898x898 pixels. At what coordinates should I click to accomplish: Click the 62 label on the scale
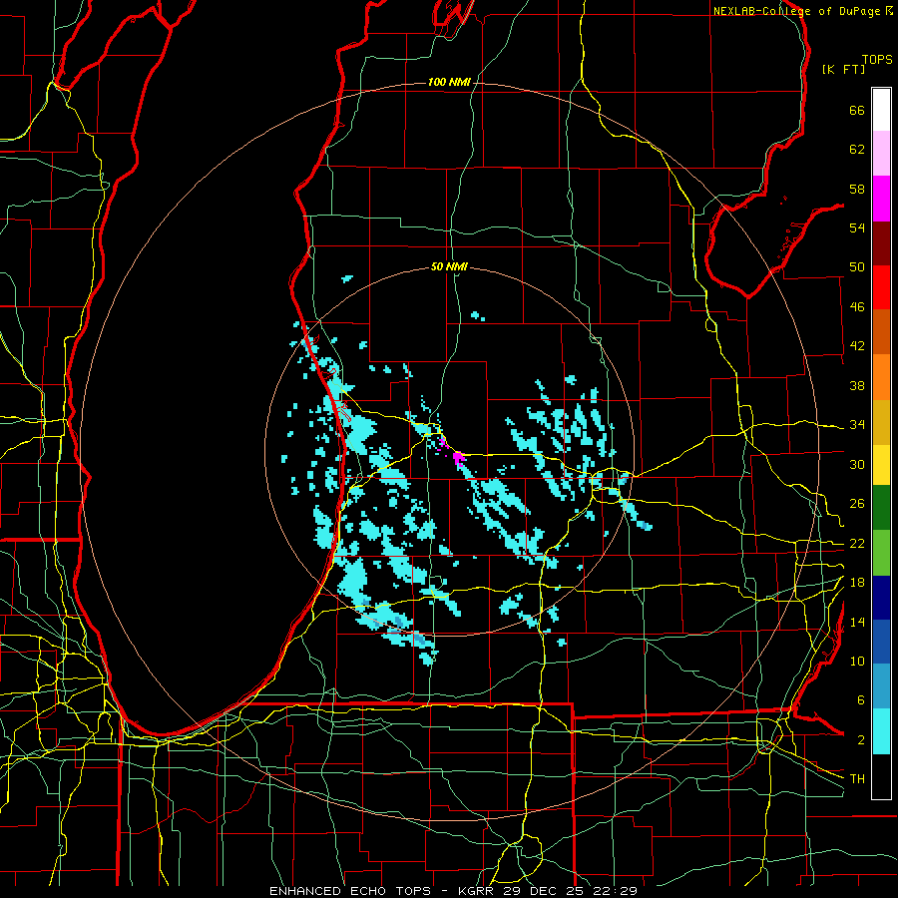pos(857,150)
